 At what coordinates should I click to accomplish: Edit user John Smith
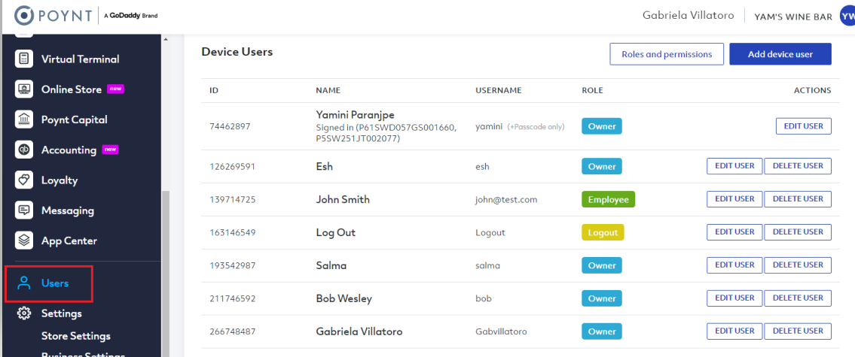tap(734, 198)
